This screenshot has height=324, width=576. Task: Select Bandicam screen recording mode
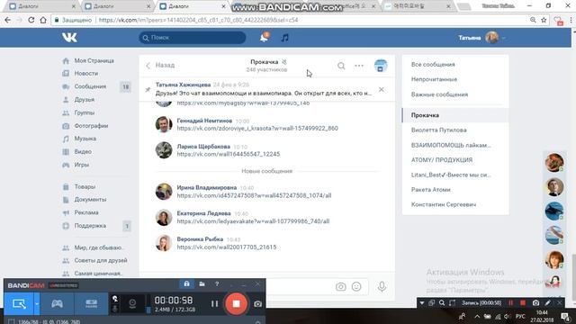[x=19, y=304]
